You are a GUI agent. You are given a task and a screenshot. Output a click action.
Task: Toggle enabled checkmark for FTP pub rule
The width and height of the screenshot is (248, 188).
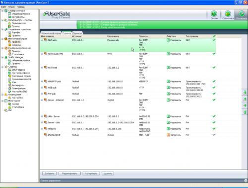click(214, 94)
